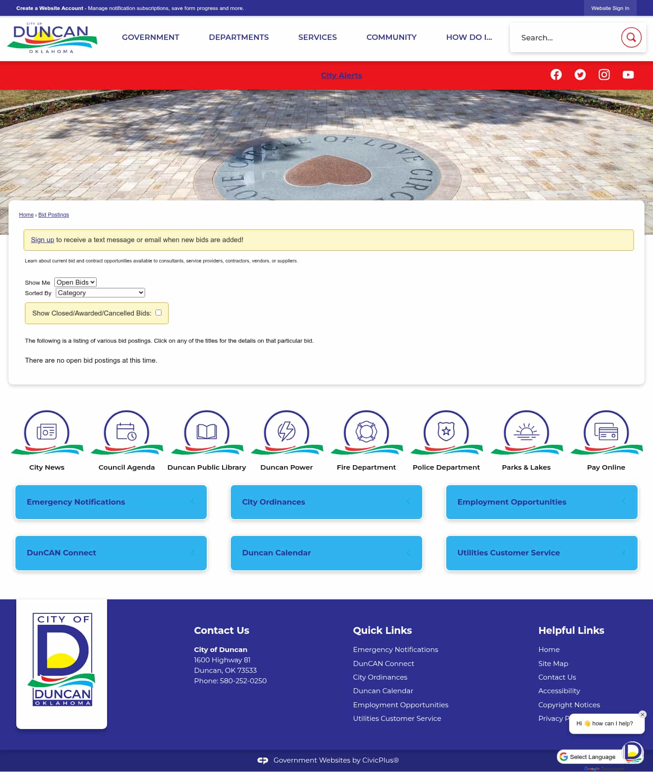Open the YouTube social icon

(628, 75)
